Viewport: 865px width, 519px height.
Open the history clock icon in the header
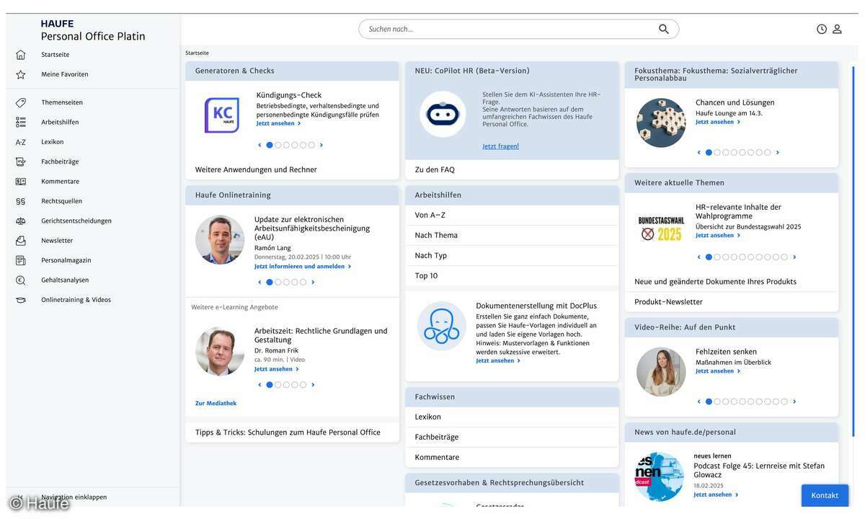click(x=822, y=29)
